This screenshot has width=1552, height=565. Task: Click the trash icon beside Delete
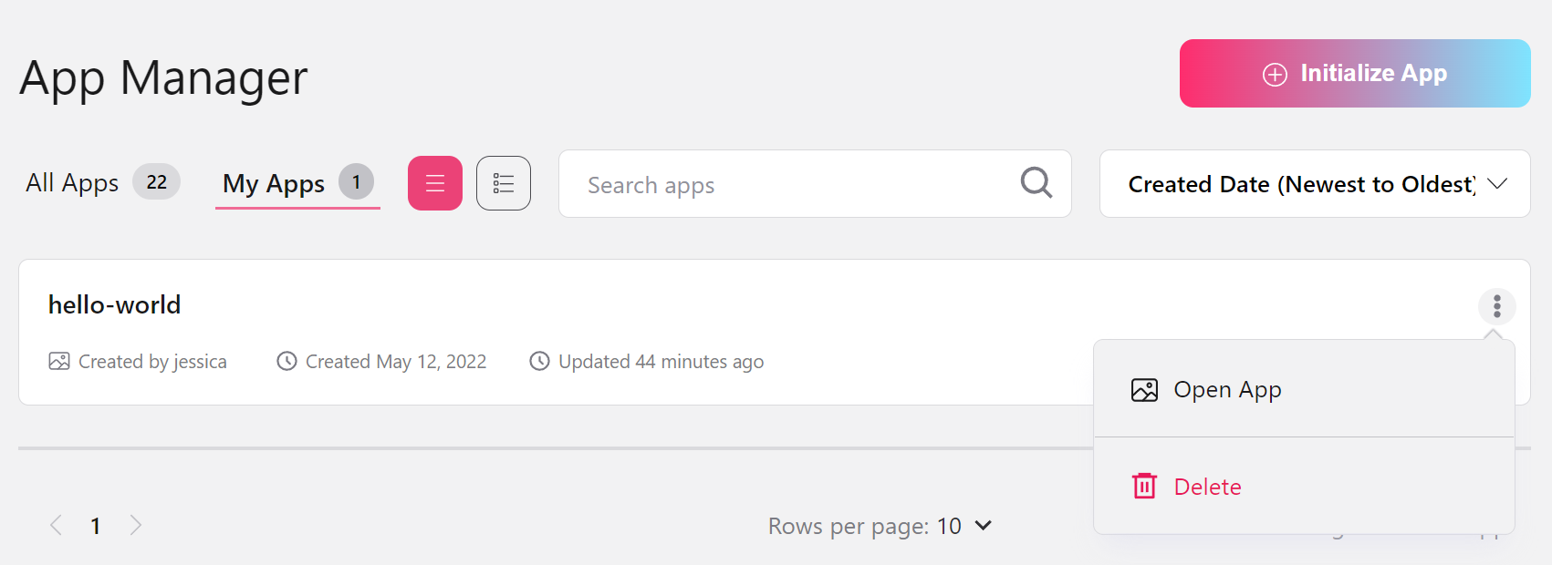[x=1144, y=487]
